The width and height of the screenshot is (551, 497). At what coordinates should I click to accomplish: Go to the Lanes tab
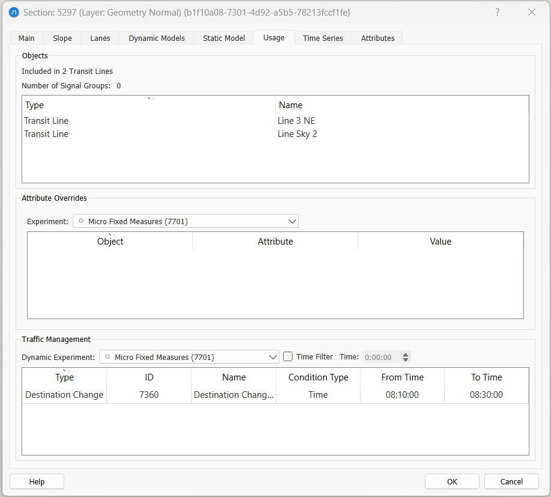coord(100,38)
